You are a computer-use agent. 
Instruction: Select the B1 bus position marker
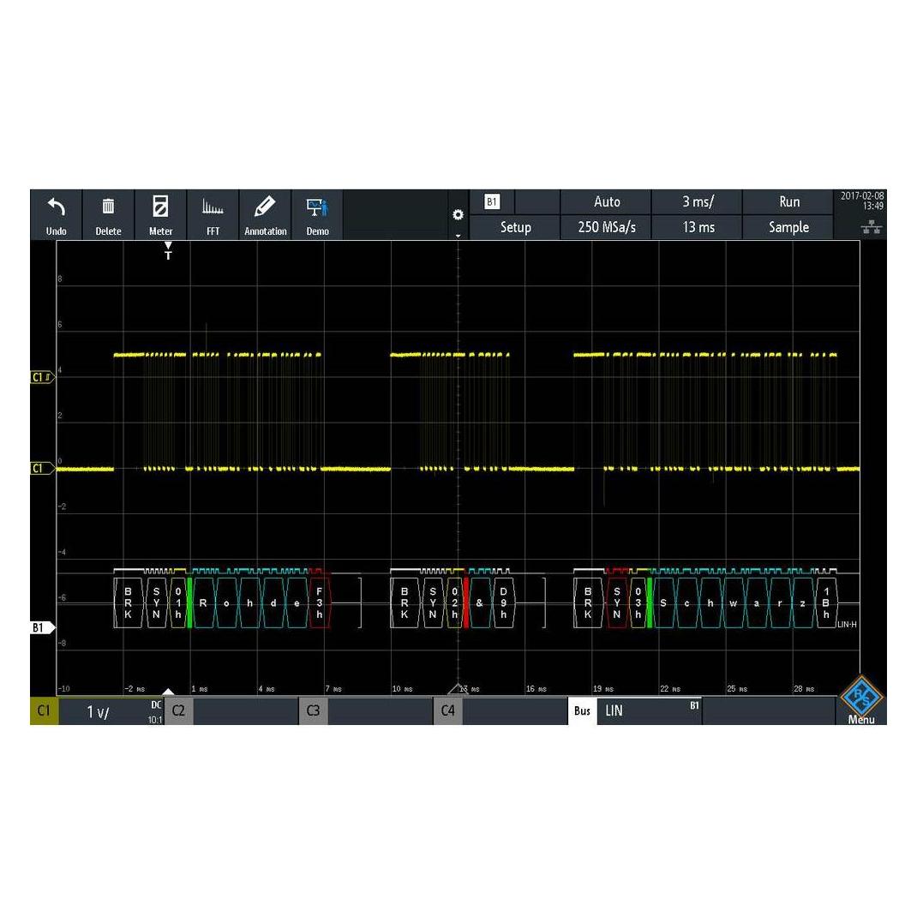[x=42, y=627]
